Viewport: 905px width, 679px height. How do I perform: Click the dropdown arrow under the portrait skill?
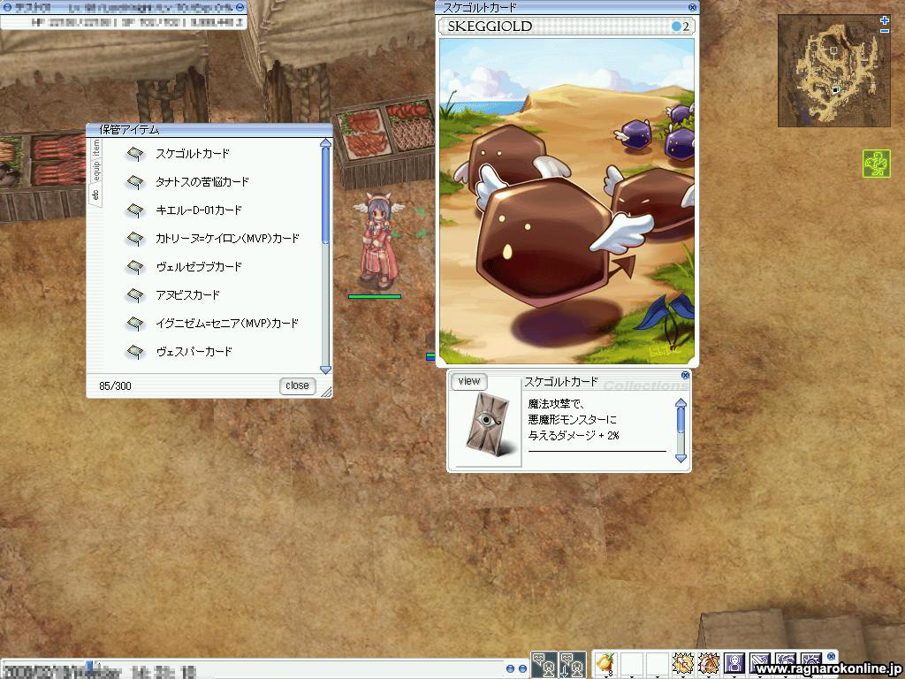[734, 675]
